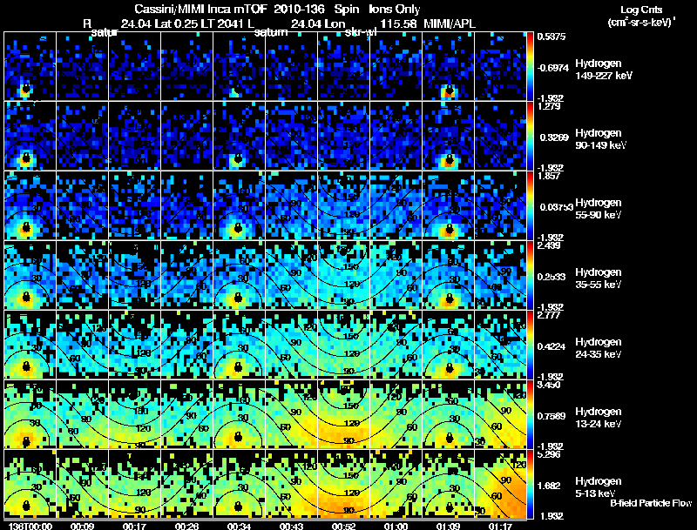
Task: Click Saturn marker in 24-35 keV panel at 01:09
Action: [450, 367]
